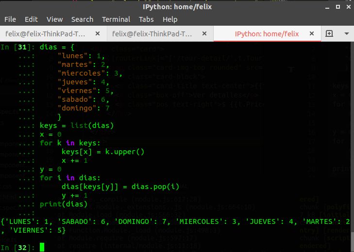Select the IPython: home/felix tab
Screen dimensions: 354x252
[267, 34]
